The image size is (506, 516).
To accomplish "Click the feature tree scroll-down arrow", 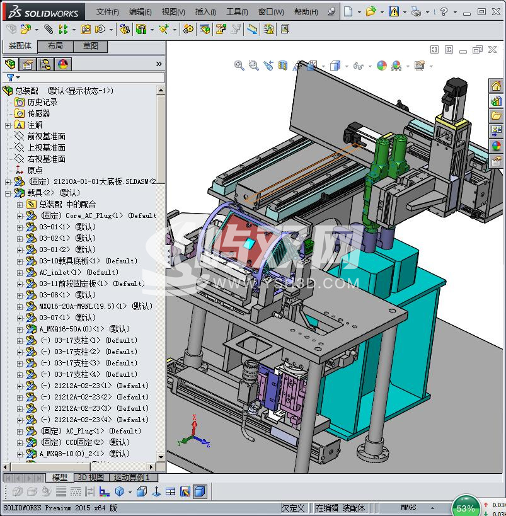I will (x=161, y=457).
